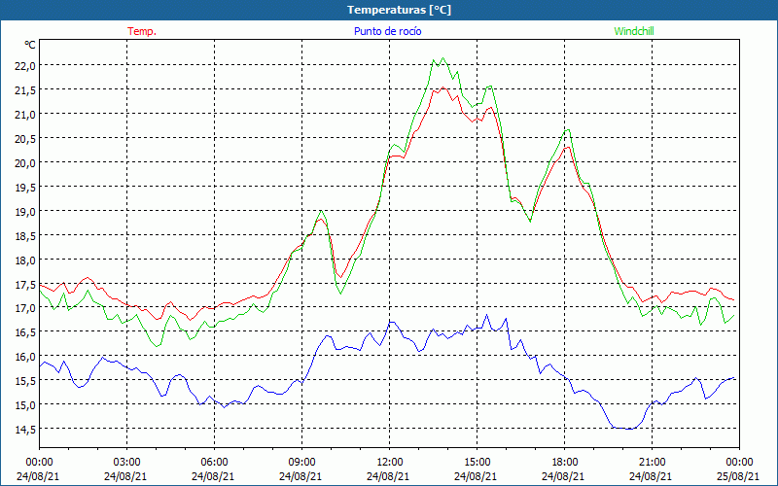778x486 pixels.
Task: Click the 17,5 y-axis value
Action: point(25,284)
